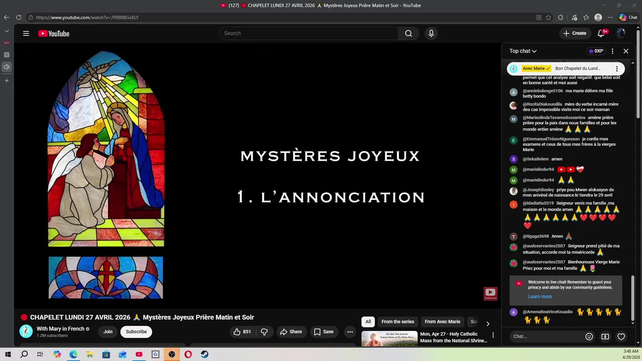The image size is (642, 361).
Task: Click @AmenaBeatriceKouadio username in chat
Action: [548, 312]
